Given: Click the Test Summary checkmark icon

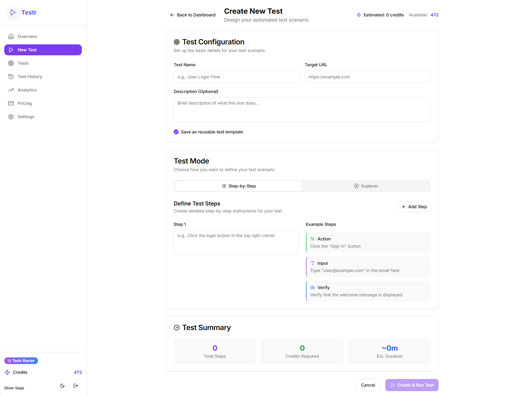Looking at the screenshot, I should [x=177, y=328].
